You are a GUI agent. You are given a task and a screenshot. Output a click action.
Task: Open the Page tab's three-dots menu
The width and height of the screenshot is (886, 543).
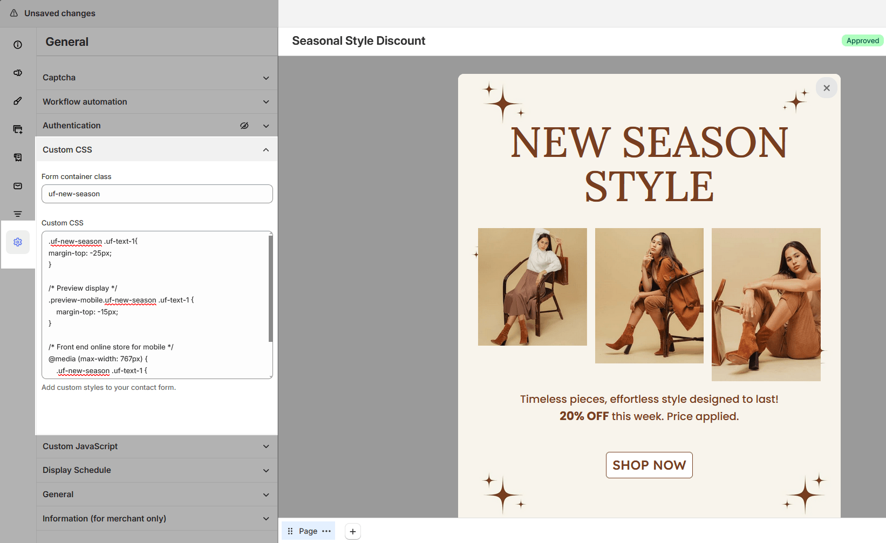326,531
